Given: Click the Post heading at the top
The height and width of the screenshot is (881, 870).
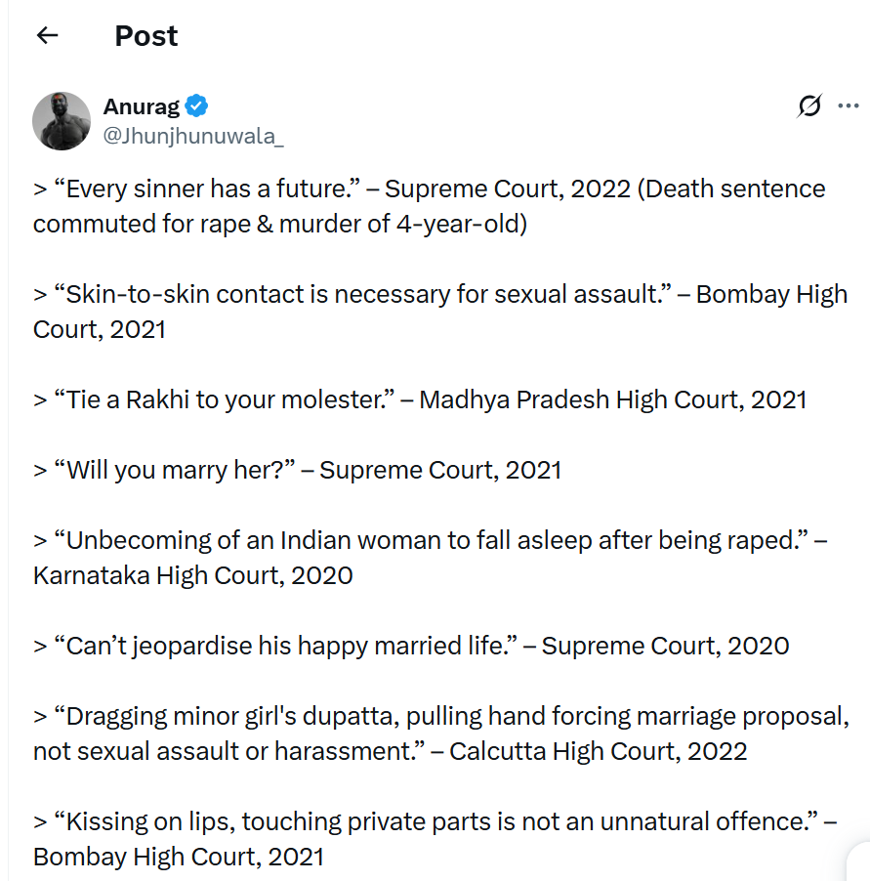Looking at the screenshot, I should (146, 36).
